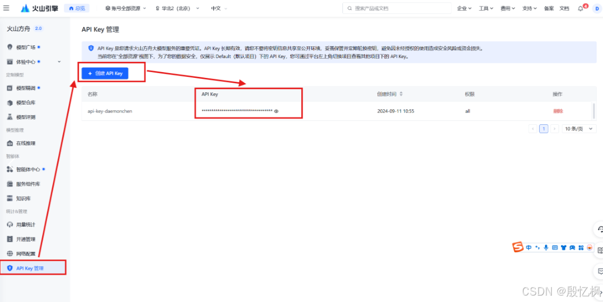Screen dimensions: 603x302
Task: Open 服务组件库 in the sidebar
Action: coord(28,184)
